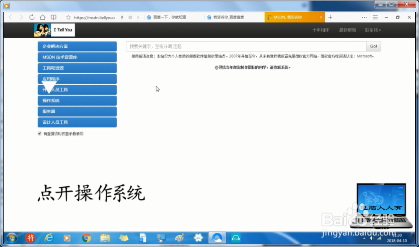This screenshot has height=247, width=419.
Task: Open browser more options ellipsis
Action: 364,17
